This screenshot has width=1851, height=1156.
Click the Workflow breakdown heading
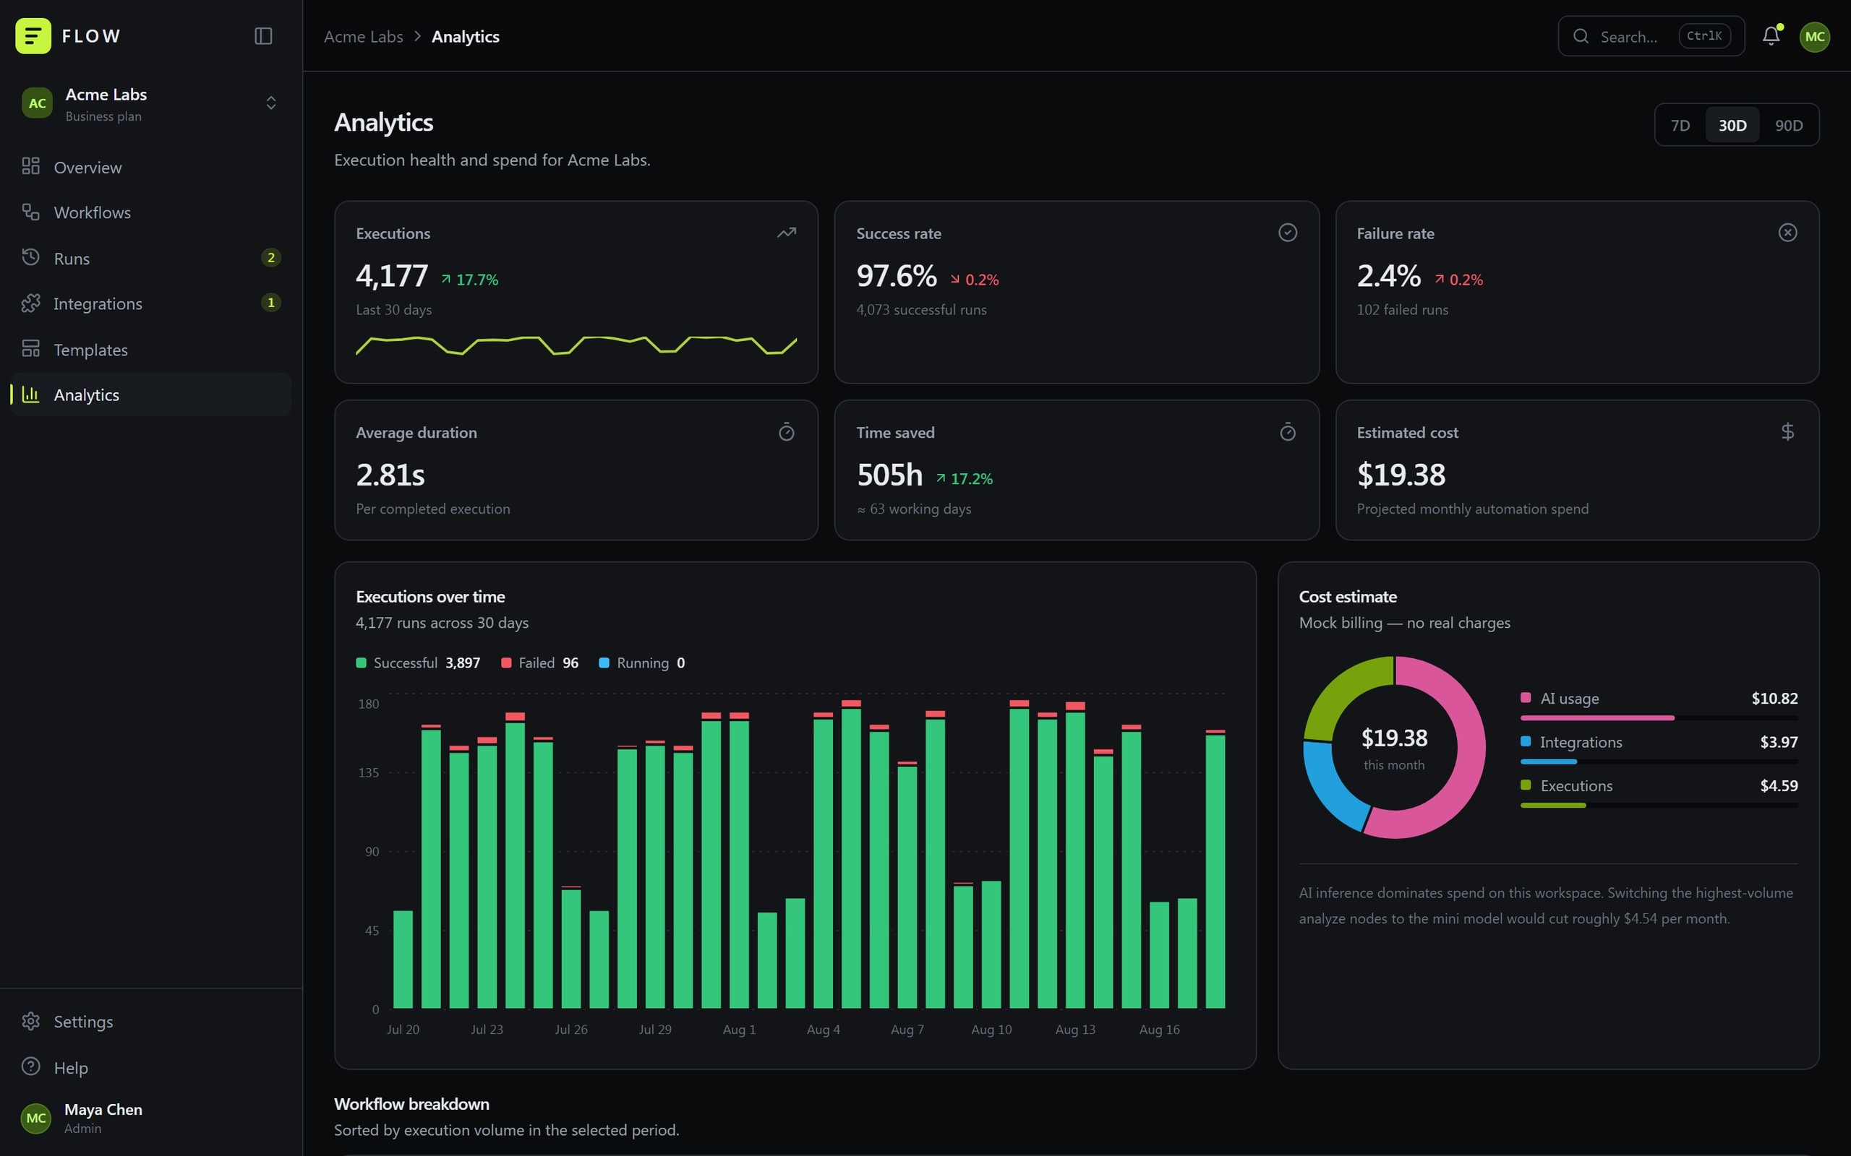tap(411, 1104)
